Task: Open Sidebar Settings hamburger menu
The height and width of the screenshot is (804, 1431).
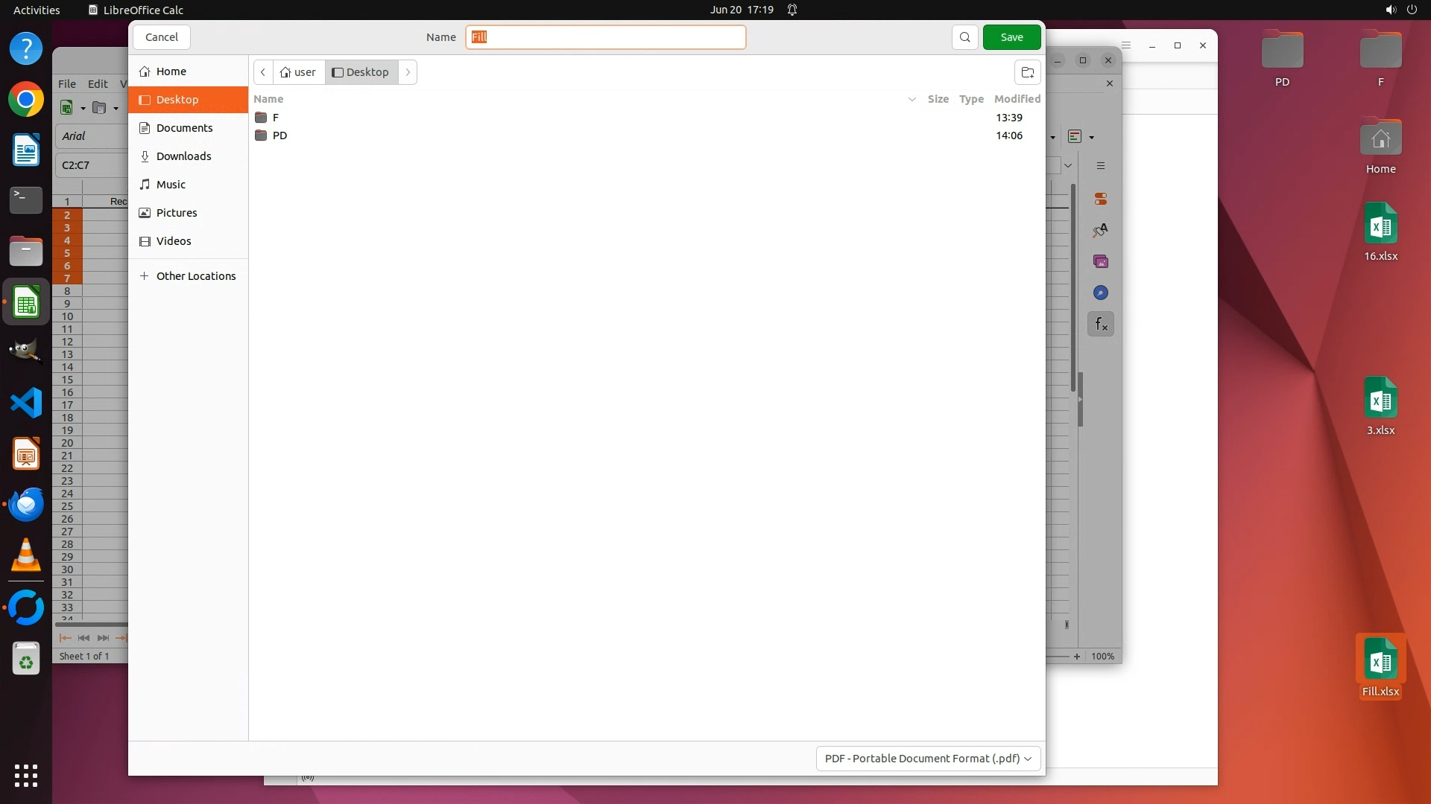Action: pyautogui.click(x=1100, y=166)
